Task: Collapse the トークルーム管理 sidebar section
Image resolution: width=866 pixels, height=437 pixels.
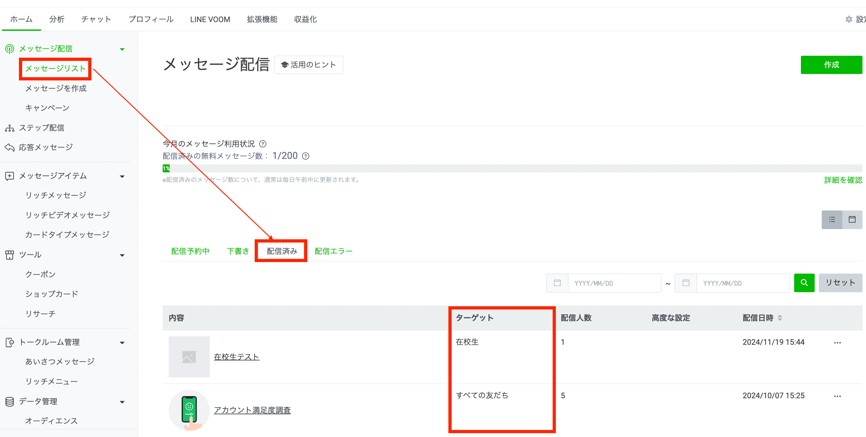Action: [122, 342]
